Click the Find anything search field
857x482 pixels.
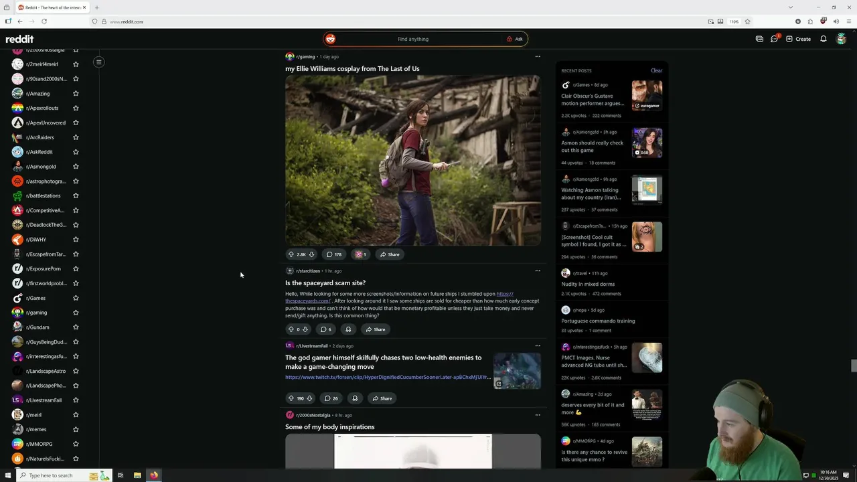coord(413,39)
